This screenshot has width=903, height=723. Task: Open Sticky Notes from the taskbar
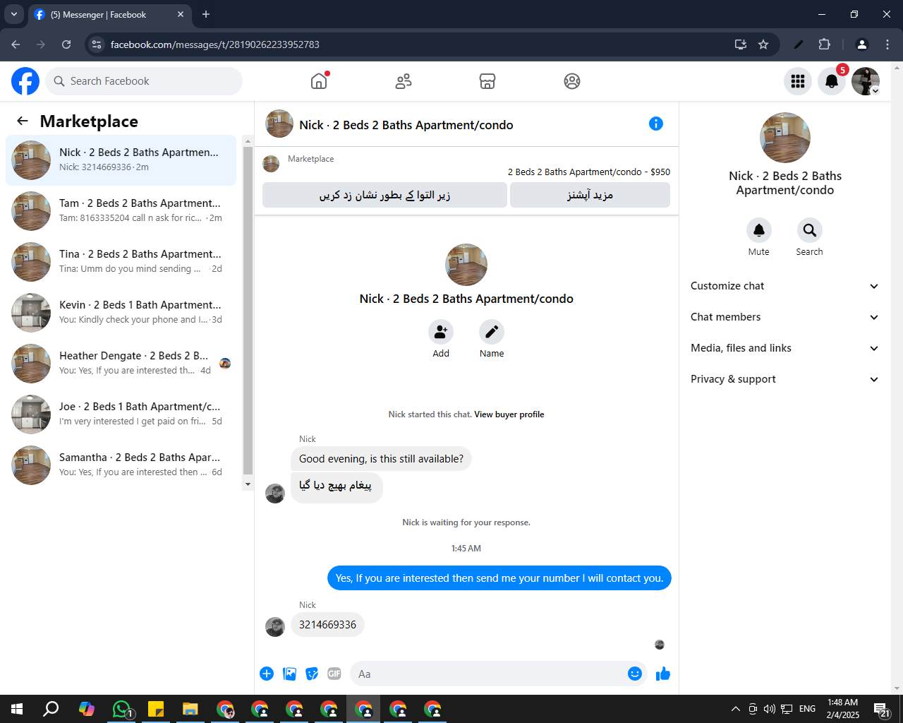(156, 709)
